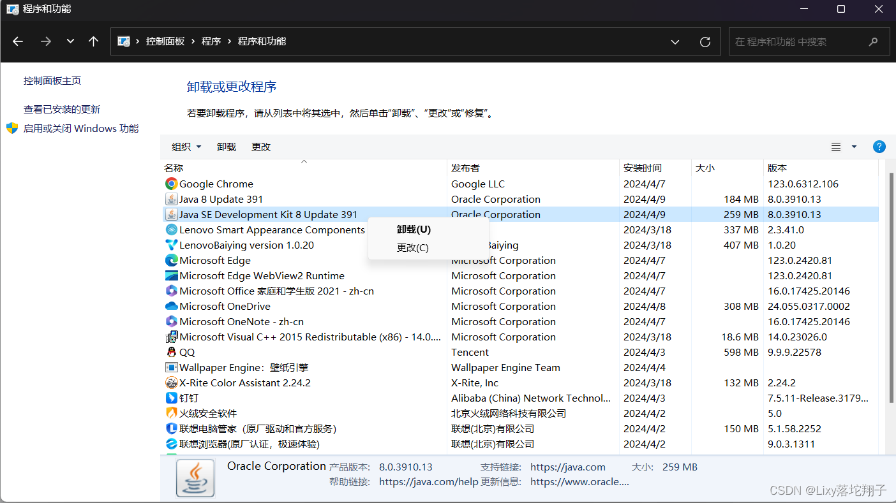Go up one level with up arrow
The image size is (896, 503).
pos(94,41)
